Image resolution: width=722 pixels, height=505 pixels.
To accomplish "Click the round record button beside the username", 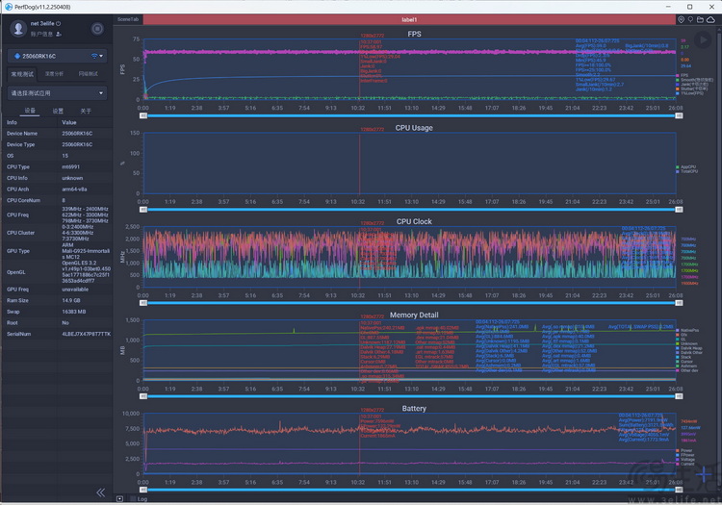I will click(x=97, y=29).
